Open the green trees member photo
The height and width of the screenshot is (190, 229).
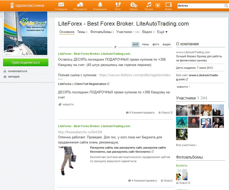(x=182, y=134)
